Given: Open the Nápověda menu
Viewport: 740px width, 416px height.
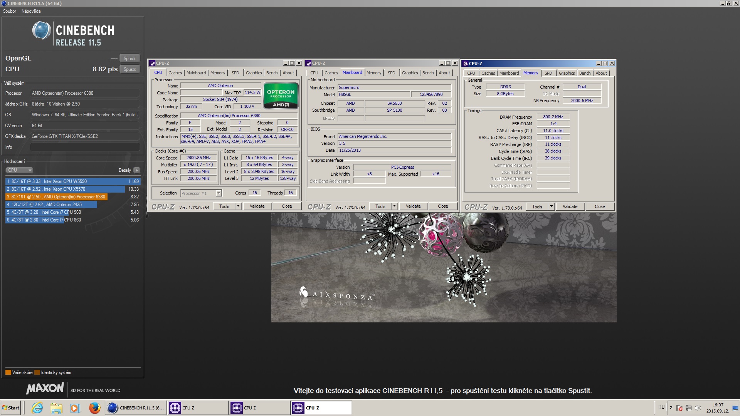Looking at the screenshot, I should [x=31, y=11].
